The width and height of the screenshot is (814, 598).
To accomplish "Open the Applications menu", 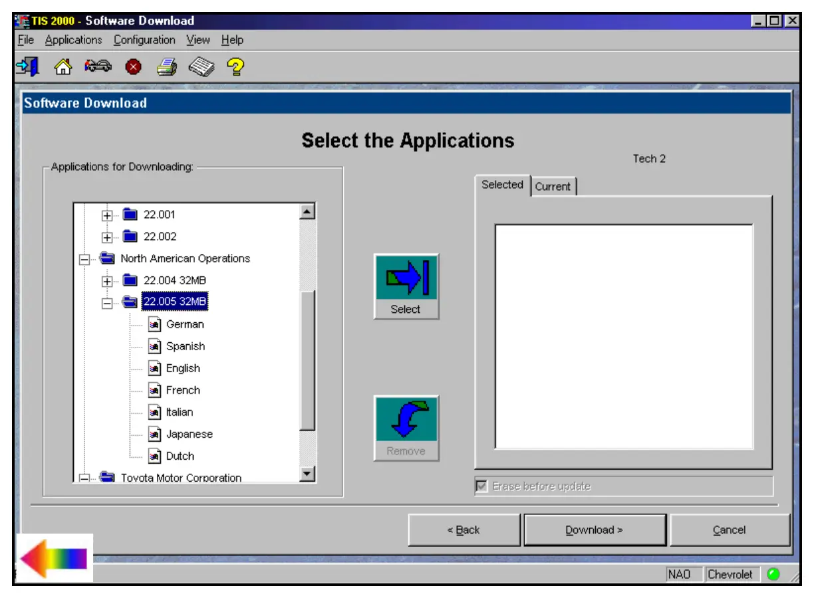I will 73,40.
